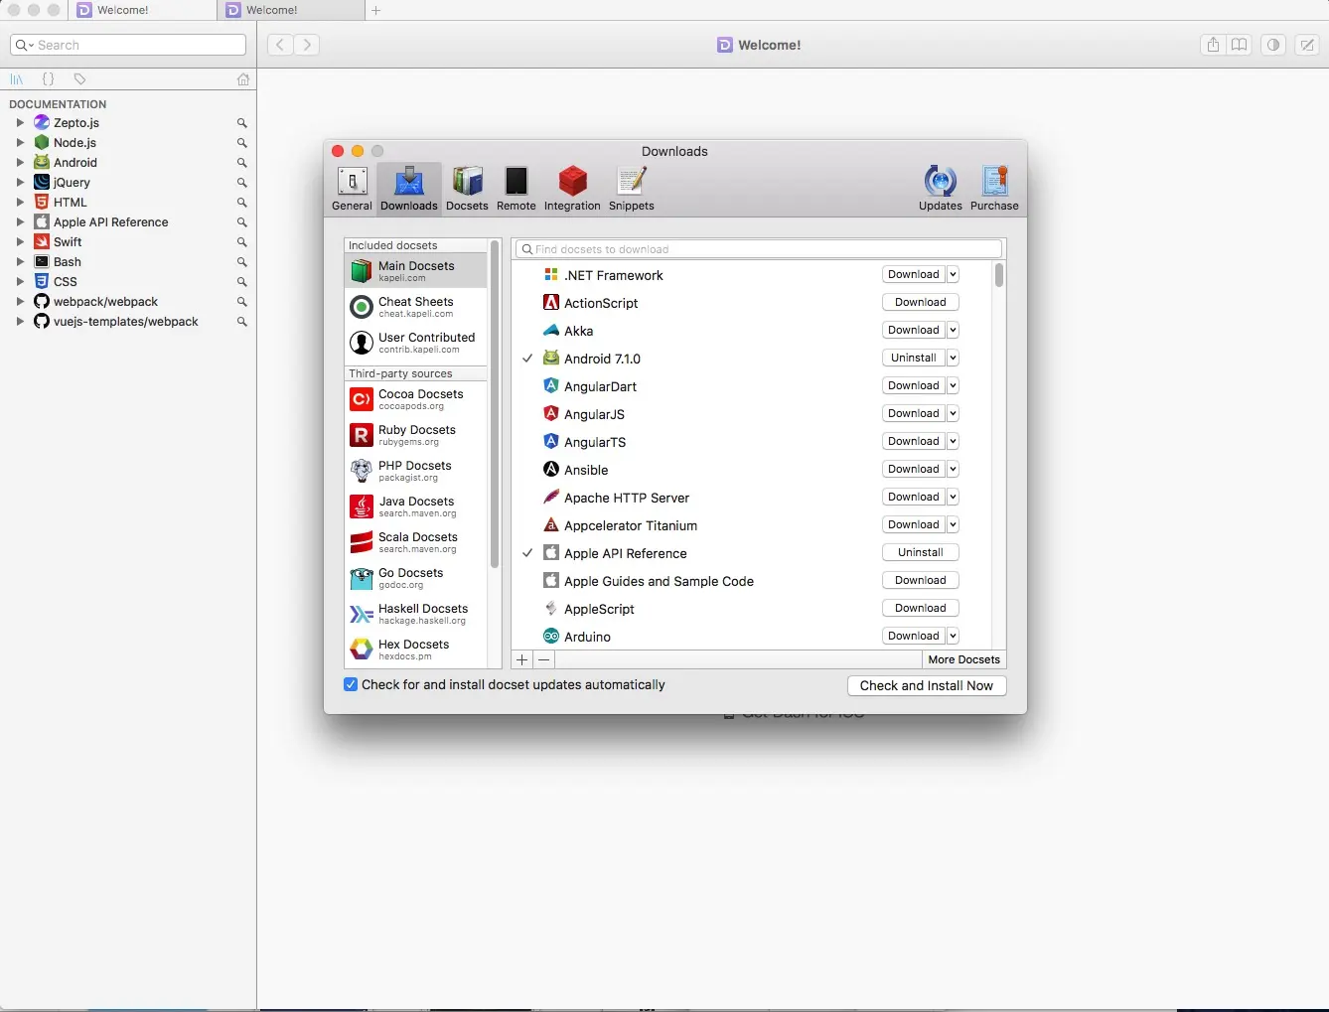
Task: Open vuejs-templates/webpack in sidebar
Action: [x=125, y=322]
